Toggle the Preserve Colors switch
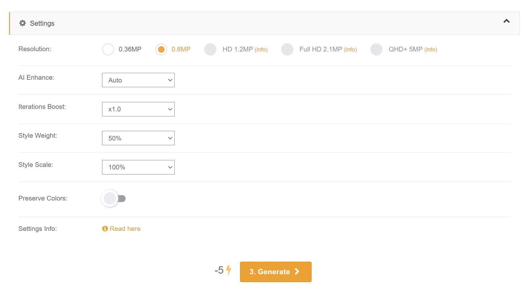Screen dimensions: 529x294 coord(114,198)
